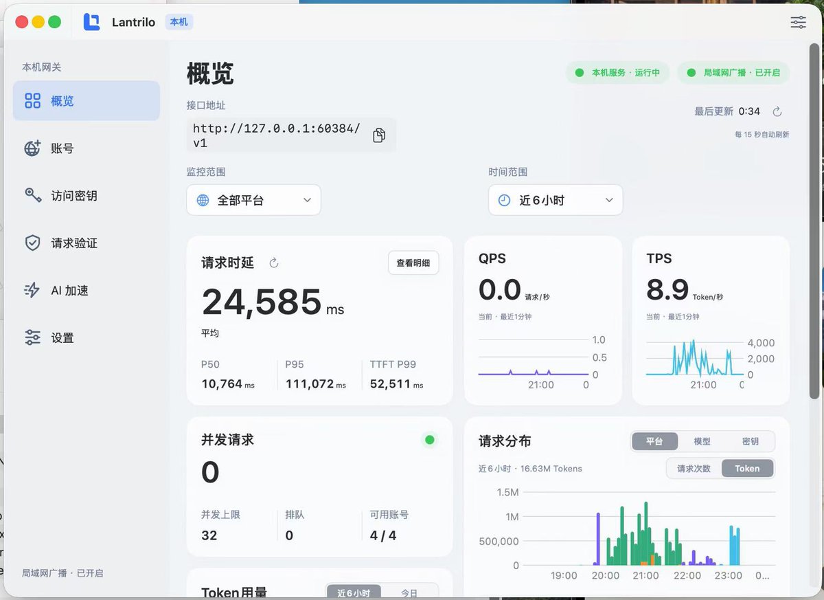
Task: Click the refresh icon beside 最后更新
Action: (x=777, y=111)
